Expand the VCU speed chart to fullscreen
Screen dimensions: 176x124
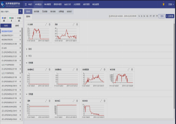46,24
